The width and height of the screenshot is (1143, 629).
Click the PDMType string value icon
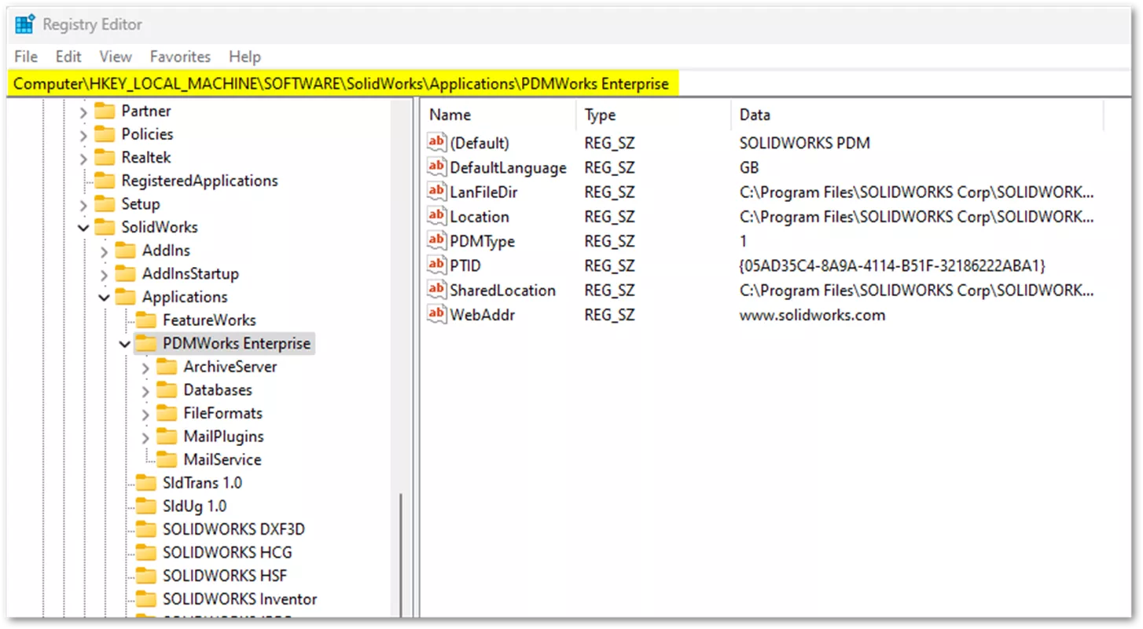pyautogui.click(x=436, y=241)
